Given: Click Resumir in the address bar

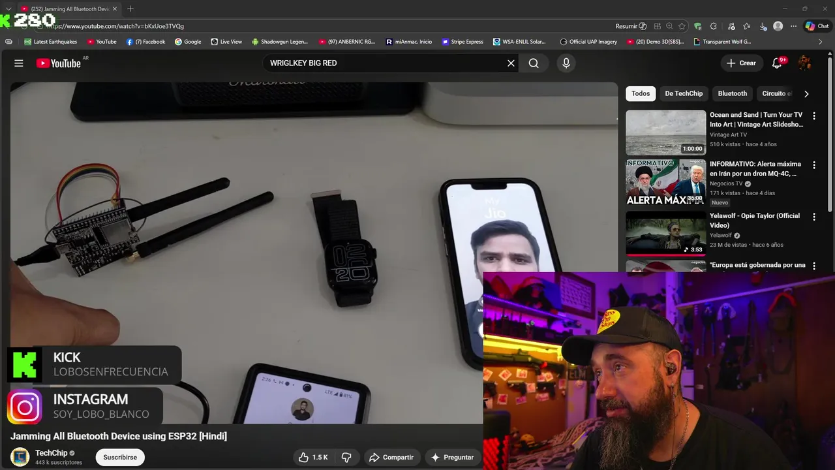Looking at the screenshot, I should [631, 26].
